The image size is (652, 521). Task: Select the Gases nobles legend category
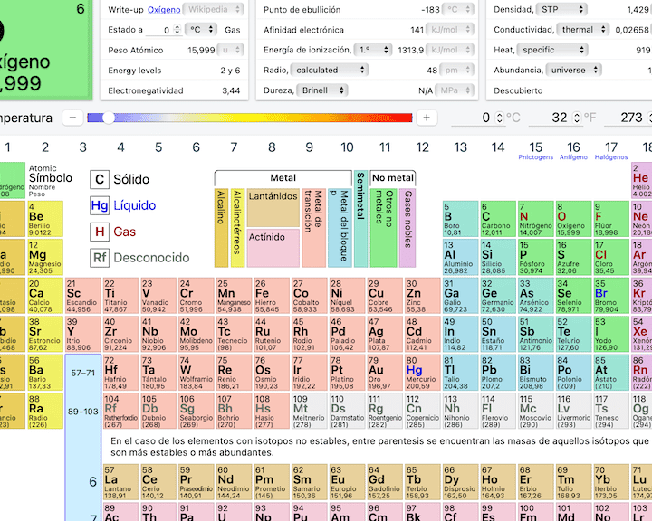point(407,227)
